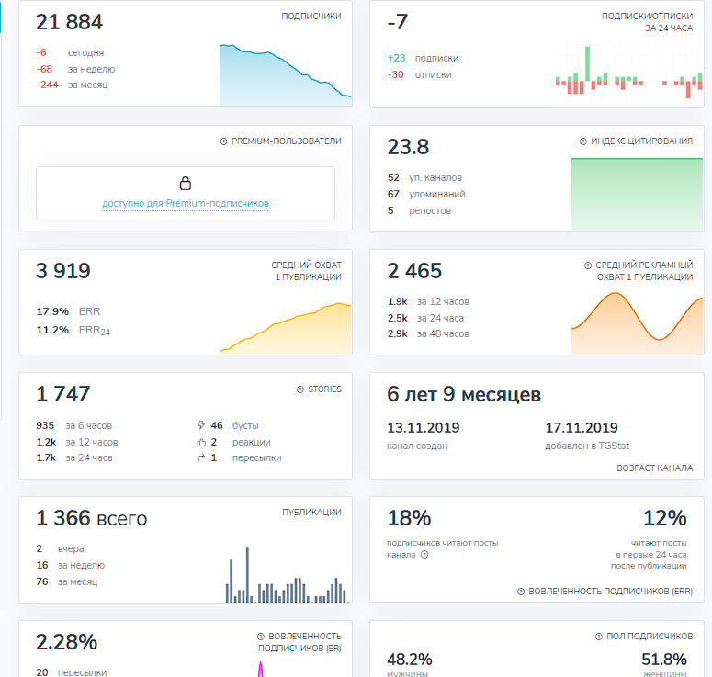Click the ПОДПИСЧИКИ card label
This screenshot has width=712, height=677.
311,17
